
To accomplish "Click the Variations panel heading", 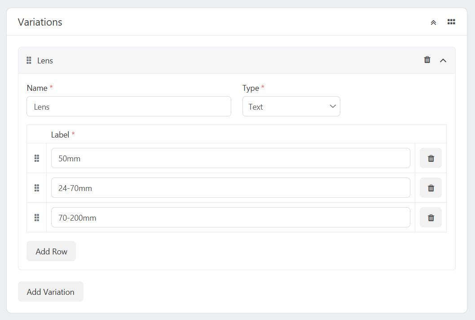I will coord(40,22).
